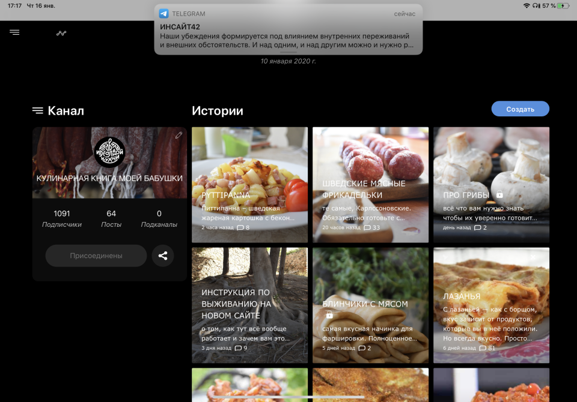Viewport: 577px width, 402px height.
Task: Expand the Канал list menu icon
Action: [38, 110]
